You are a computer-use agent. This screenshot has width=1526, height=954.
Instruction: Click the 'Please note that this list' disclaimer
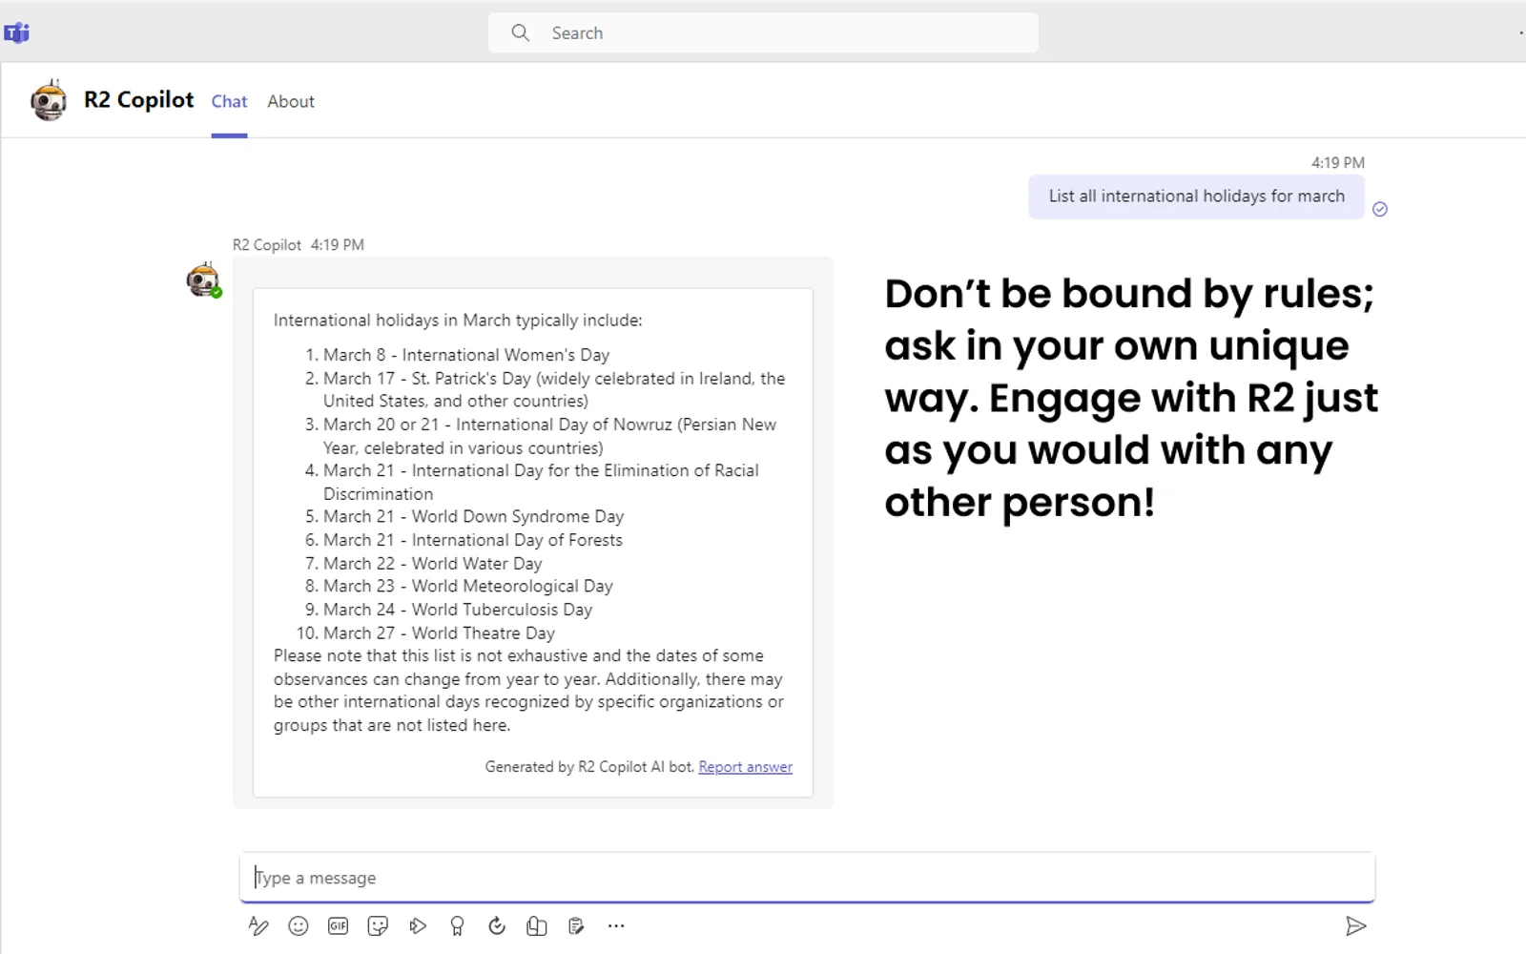point(528,691)
